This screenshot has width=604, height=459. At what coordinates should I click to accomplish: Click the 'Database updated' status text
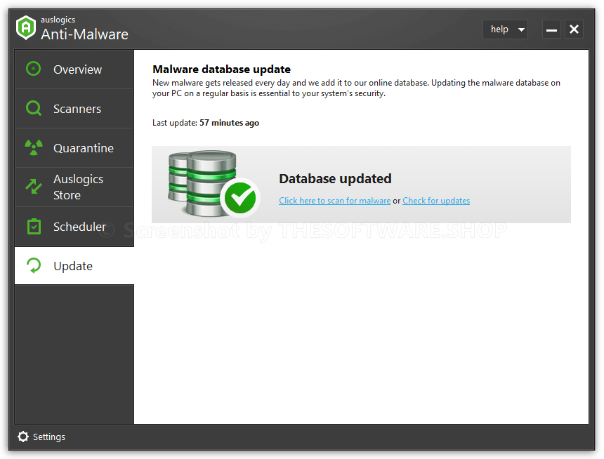coord(335,179)
